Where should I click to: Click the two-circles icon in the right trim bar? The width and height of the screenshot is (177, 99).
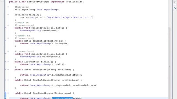(x=175, y=8)
